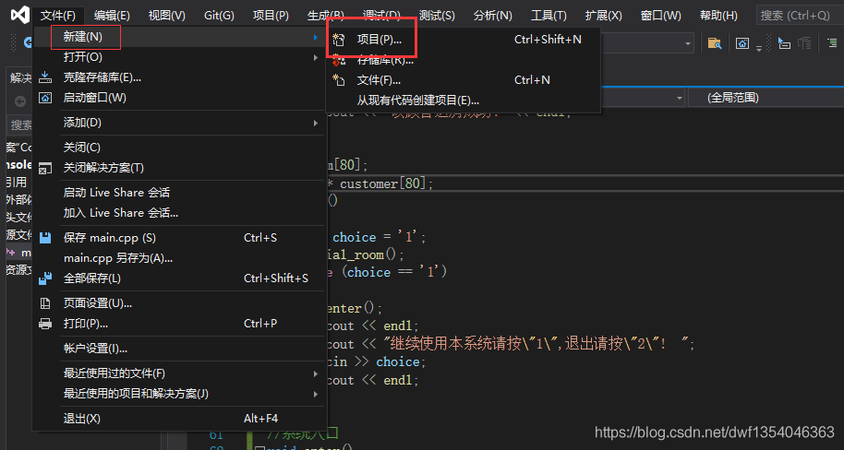Click the new file icon in submenu
Screen dimensions: 844x450
point(339,80)
